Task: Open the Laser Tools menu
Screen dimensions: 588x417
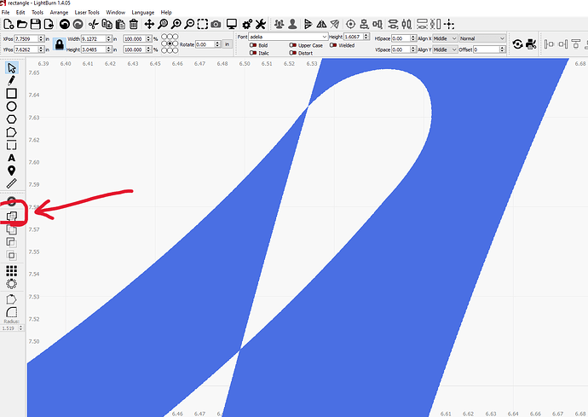Action: point(87,13)
